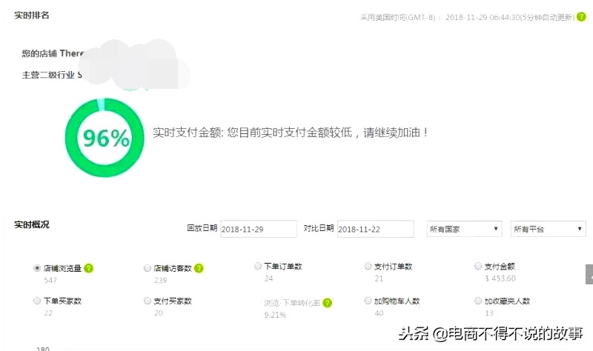593x351 pixels.
Task: Click the 主营二级行业 label
Action: point(48,75)
